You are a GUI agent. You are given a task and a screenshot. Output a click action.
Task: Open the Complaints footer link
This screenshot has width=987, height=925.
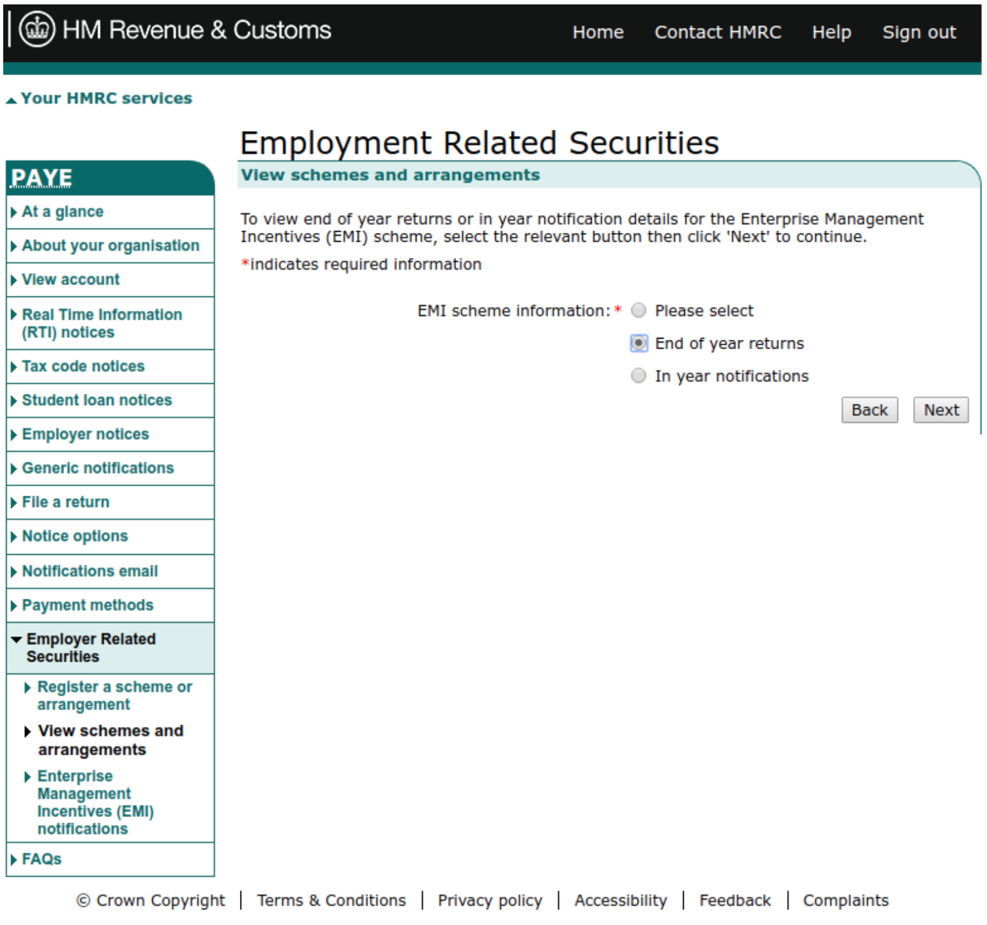pos(845,901)
